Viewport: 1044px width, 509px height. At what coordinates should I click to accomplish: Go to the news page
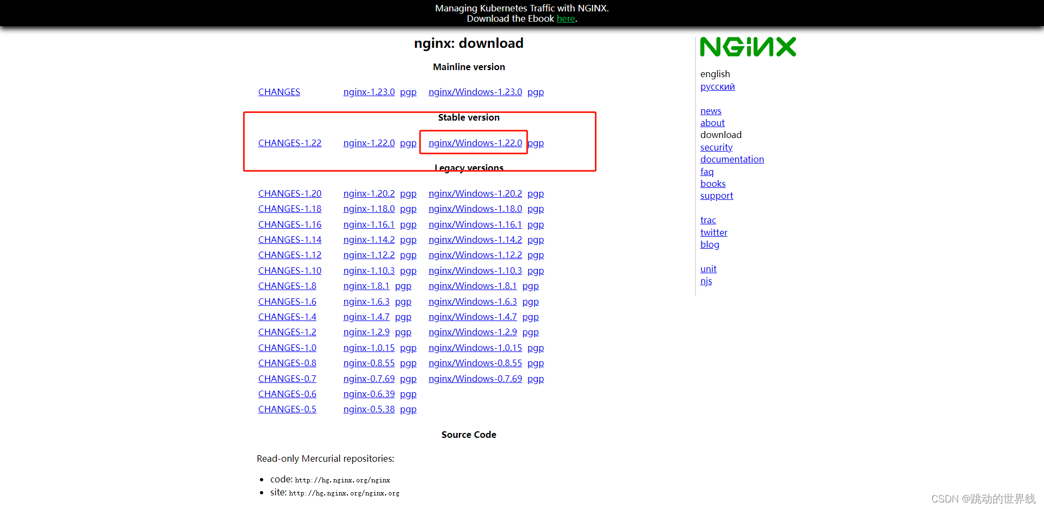(711, 111)
